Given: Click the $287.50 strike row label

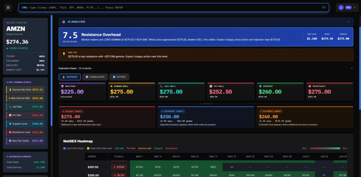Looking at the screenshot, I should pos(93,167).
